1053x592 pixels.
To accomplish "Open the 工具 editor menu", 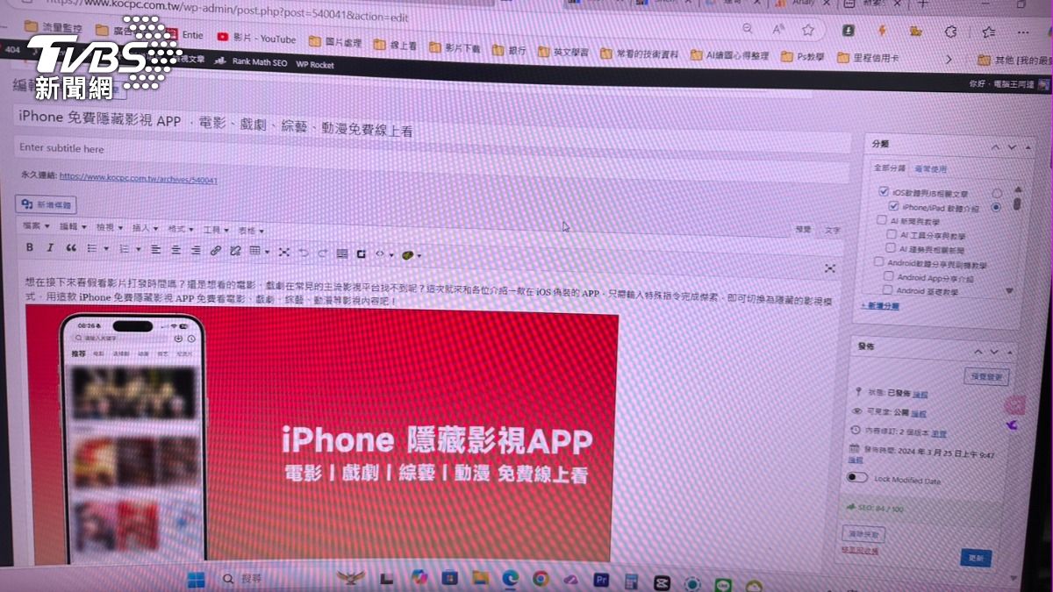I will tap(215, 229).
